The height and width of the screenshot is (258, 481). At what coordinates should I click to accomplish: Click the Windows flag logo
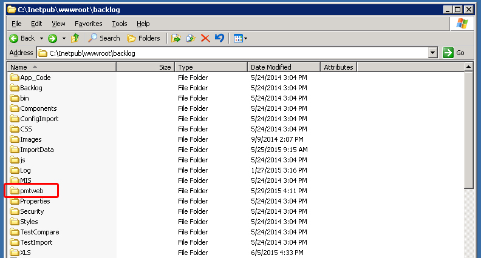[x=462, y=24]
